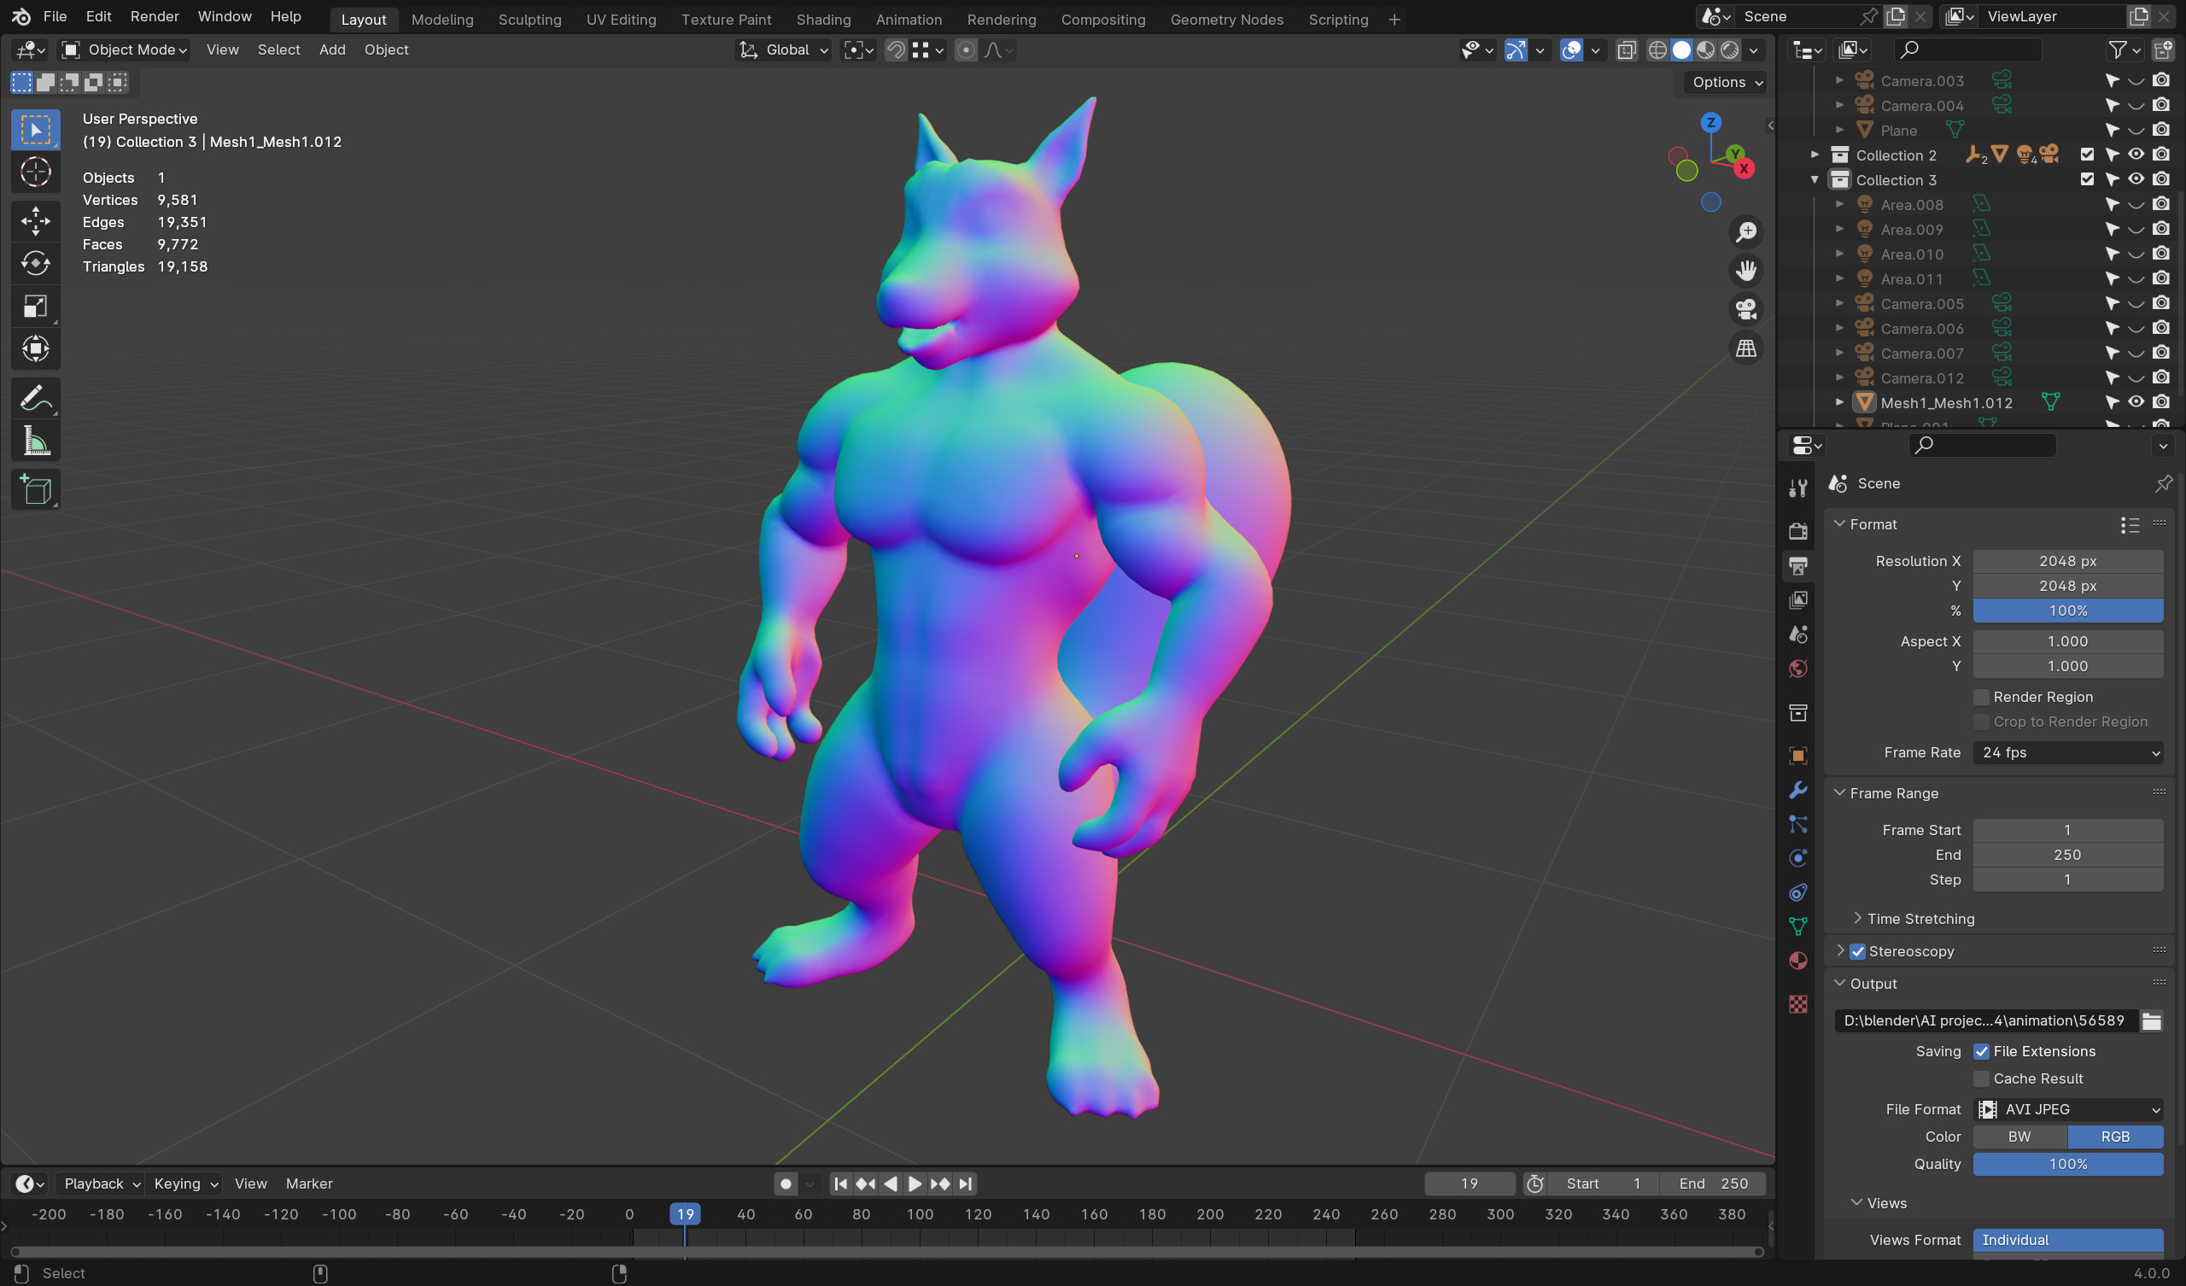
Task: Click the pan view hand icon
Action: (1745, 272)
